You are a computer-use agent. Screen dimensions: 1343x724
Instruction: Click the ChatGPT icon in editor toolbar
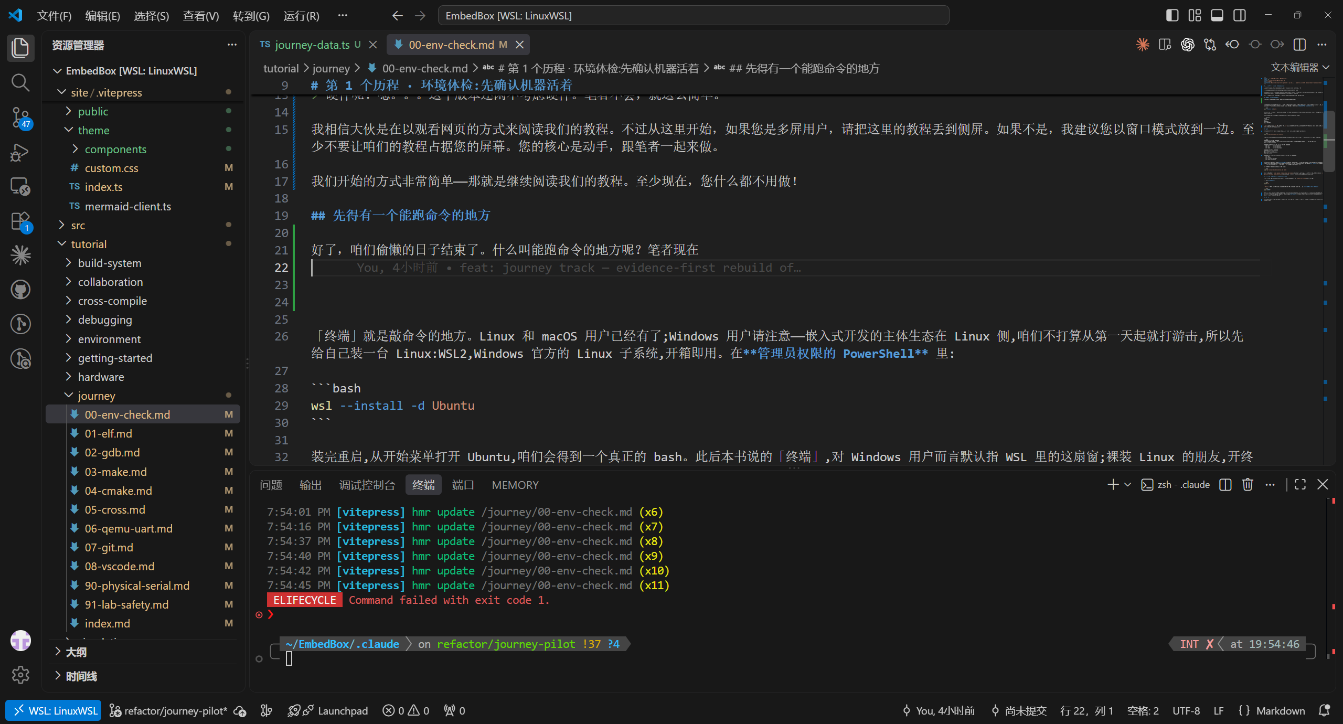click(x=1188, y=45)
